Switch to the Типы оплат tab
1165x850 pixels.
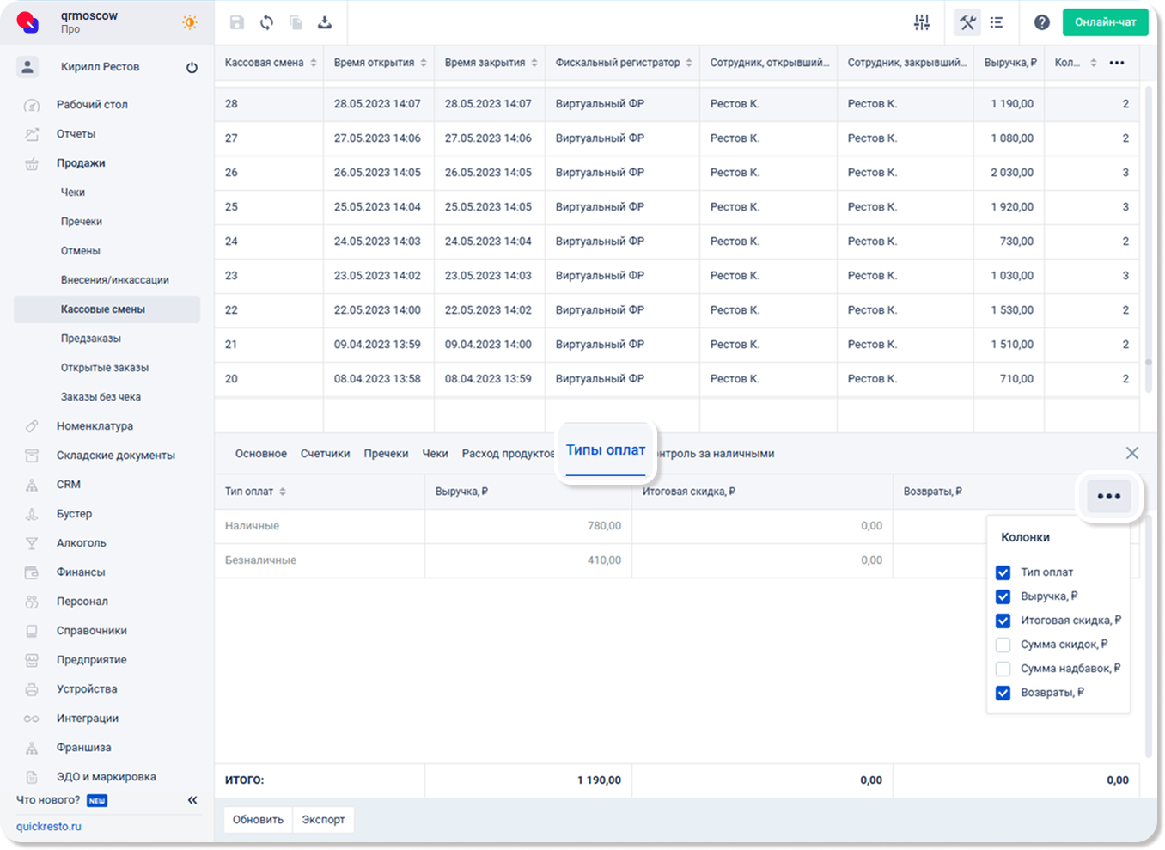606,450
